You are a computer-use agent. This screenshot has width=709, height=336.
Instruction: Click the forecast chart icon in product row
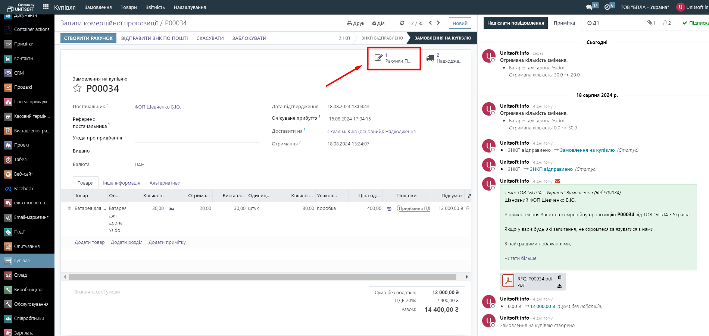coord(172,209)
